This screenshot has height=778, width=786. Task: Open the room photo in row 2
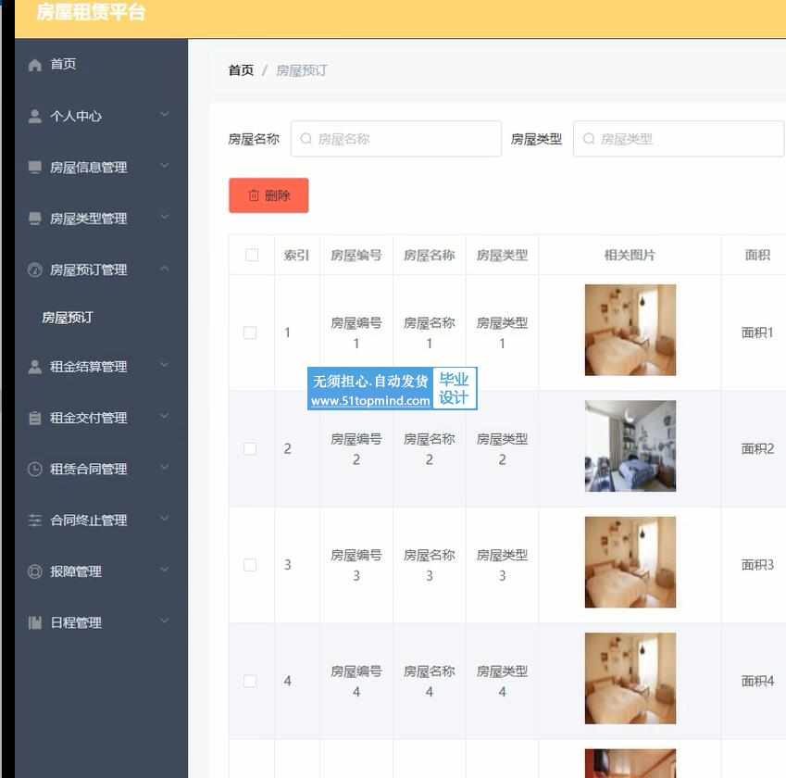[x=630, y=445]
